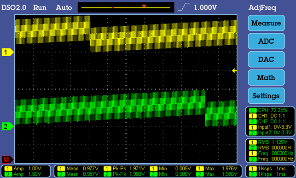Click the rising edge trigger icon

pos(184,7)
